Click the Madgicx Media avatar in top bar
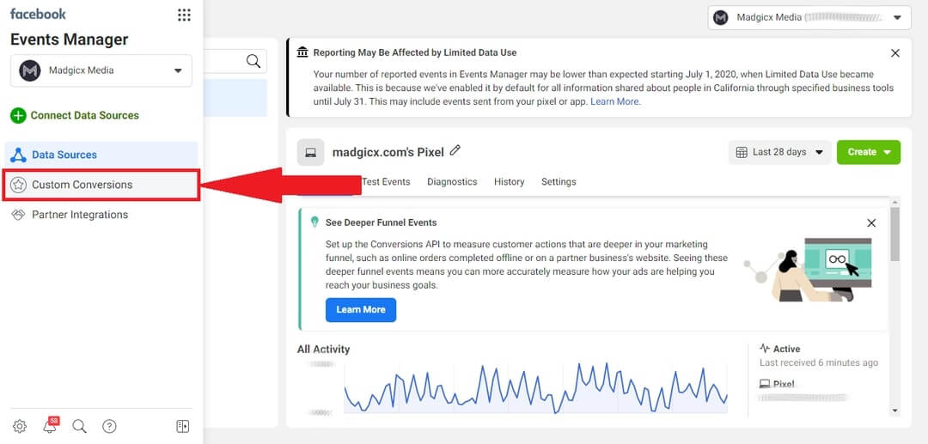The image size is (928, 444). (720, 18)
